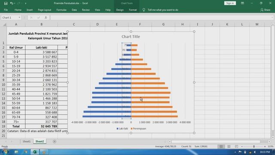Viewport: 275px width, 155px height.
Task: Click the Save icon in quick access toolbar
Action: click(6, 3)
